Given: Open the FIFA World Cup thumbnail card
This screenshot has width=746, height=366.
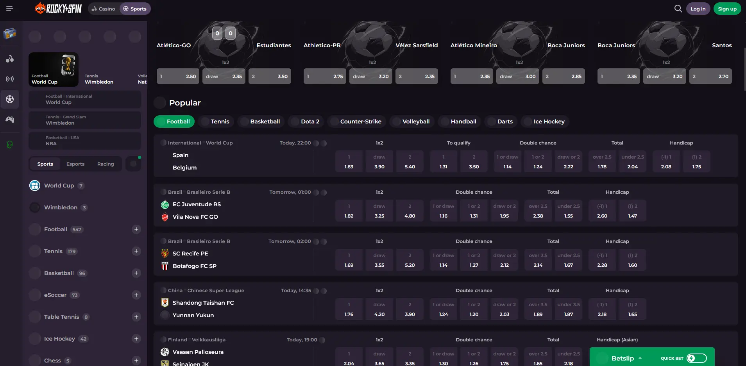Looking at the screenshot, I should click(54, 69).
